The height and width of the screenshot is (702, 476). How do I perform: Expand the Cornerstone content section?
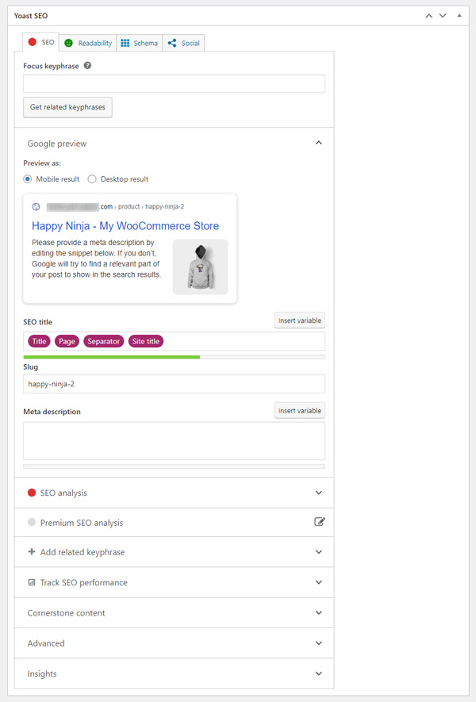point(319,613)
